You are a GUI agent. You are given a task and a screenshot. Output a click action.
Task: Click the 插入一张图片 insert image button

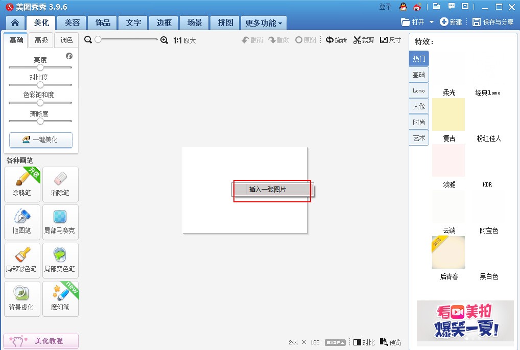[x=273, y=190]
